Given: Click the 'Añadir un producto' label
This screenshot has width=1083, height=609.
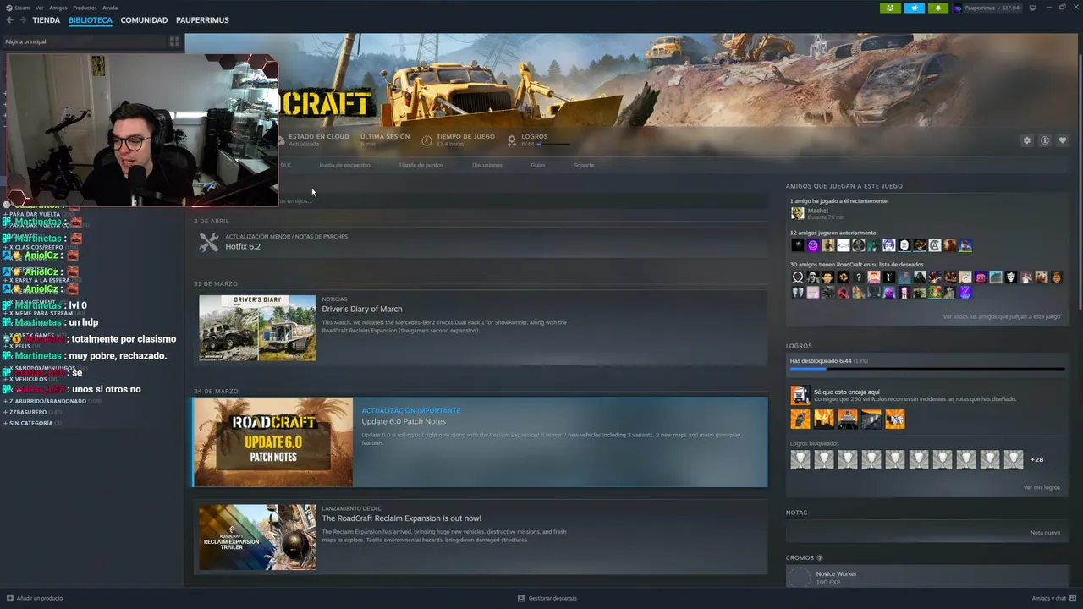Looking at the screenshot, I should (40, 598).
